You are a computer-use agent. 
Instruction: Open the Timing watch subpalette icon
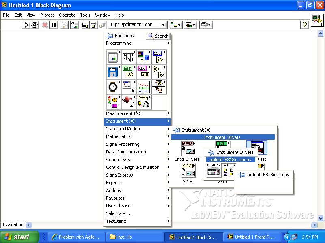point(113,87)
